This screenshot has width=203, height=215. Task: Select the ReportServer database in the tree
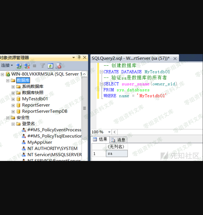point(36,105)
